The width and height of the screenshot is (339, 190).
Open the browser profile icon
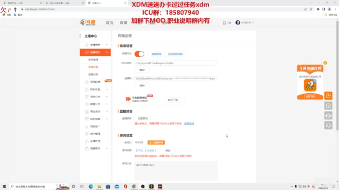coord(329,9)
